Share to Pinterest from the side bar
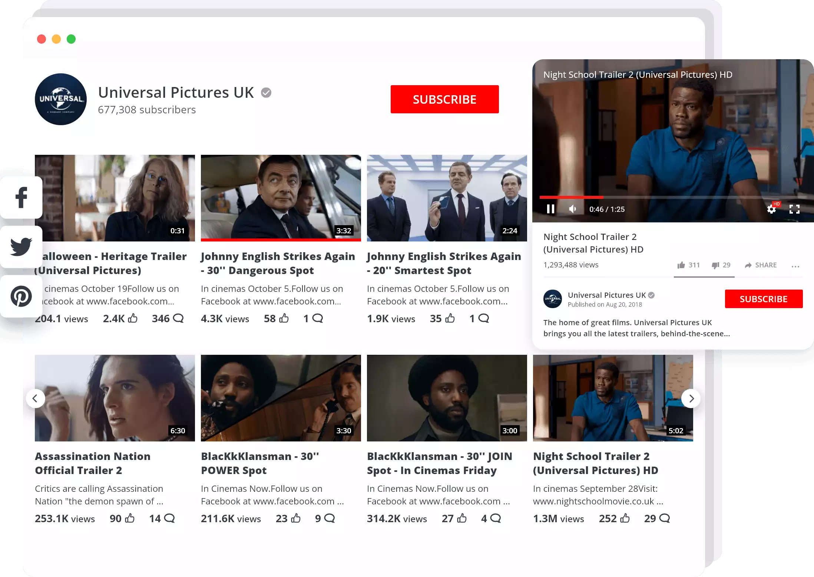Viewport: 814px width, 577px height. 21,296
